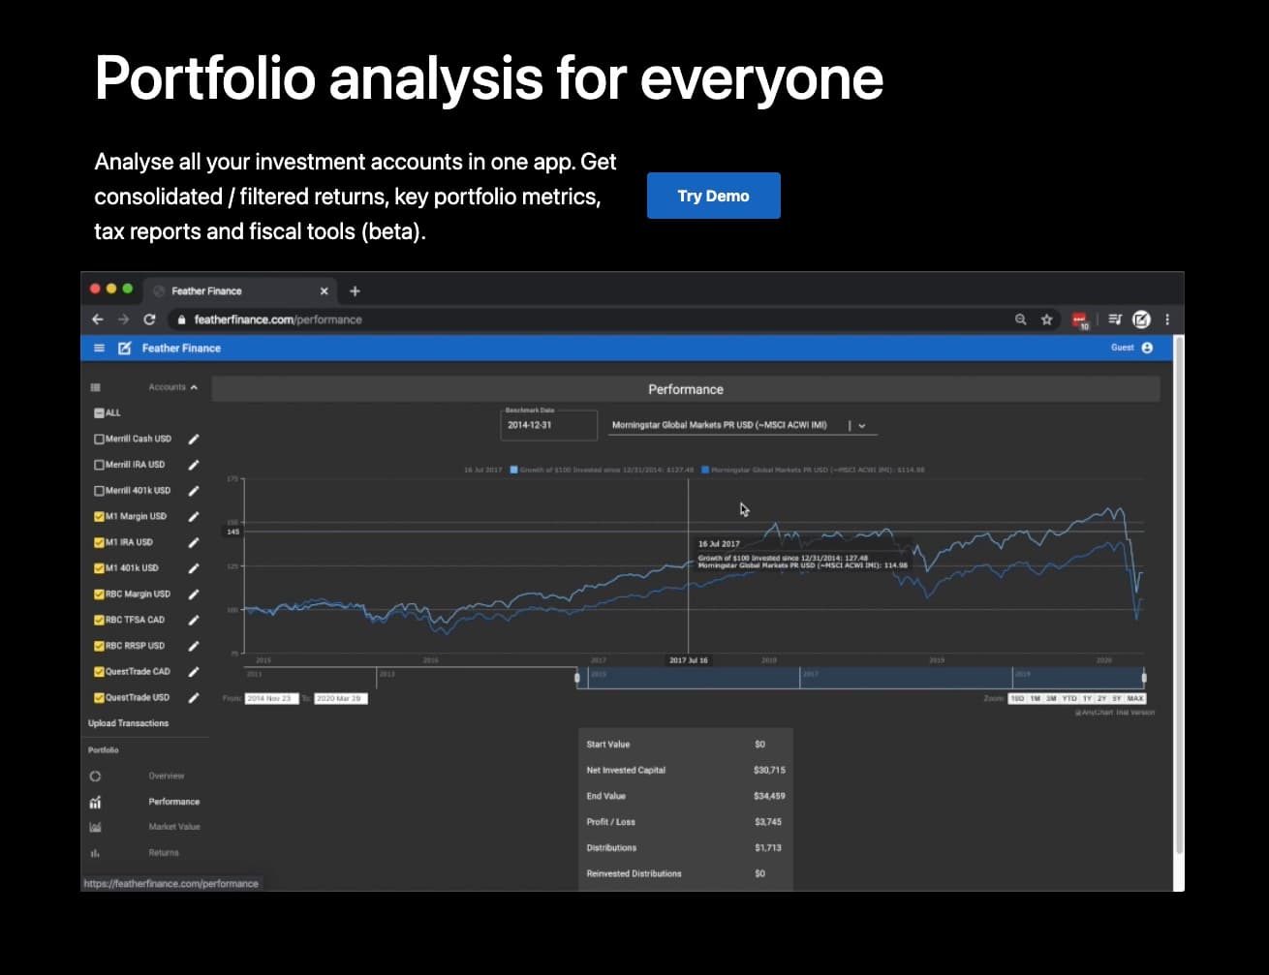Viewport: 1269px width, 975px height.
Task: Edit the QuestTrade CAD account
Action: coord(194,672)
